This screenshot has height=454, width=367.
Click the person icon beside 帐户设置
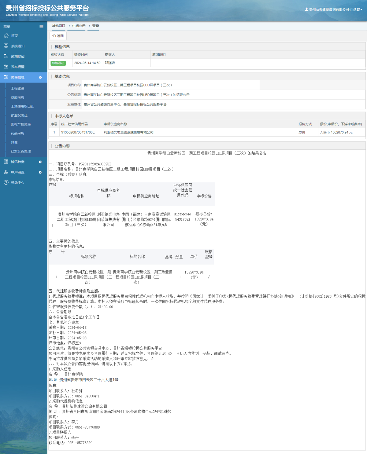click(x=6, y=172)
